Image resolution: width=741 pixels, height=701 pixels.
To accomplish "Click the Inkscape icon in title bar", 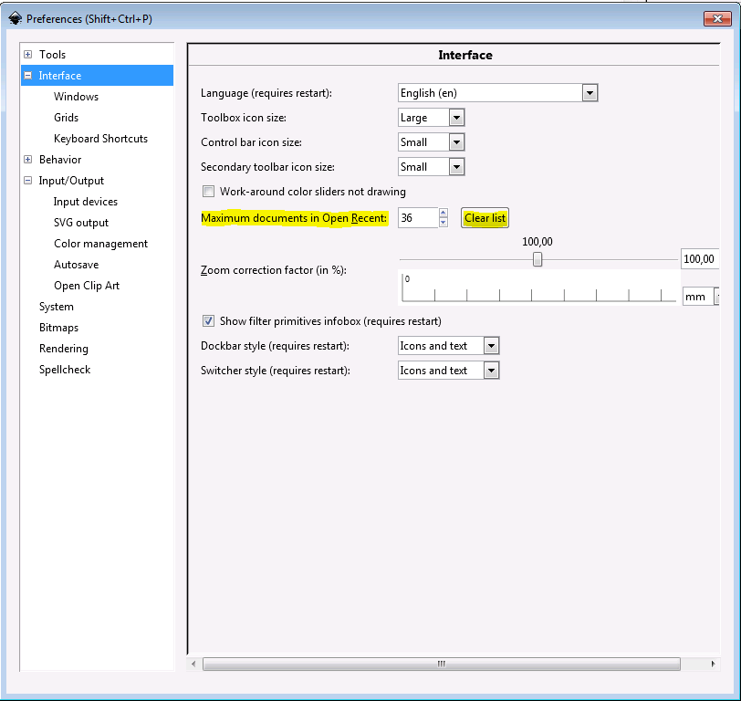I will pyautogui.click(x=15, y=18).
